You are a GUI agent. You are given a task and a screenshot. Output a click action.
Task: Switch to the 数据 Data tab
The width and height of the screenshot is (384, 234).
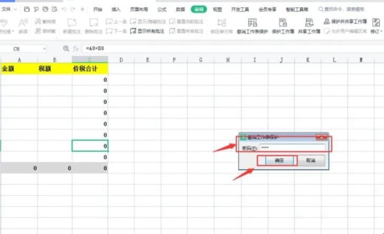point(180,9)
